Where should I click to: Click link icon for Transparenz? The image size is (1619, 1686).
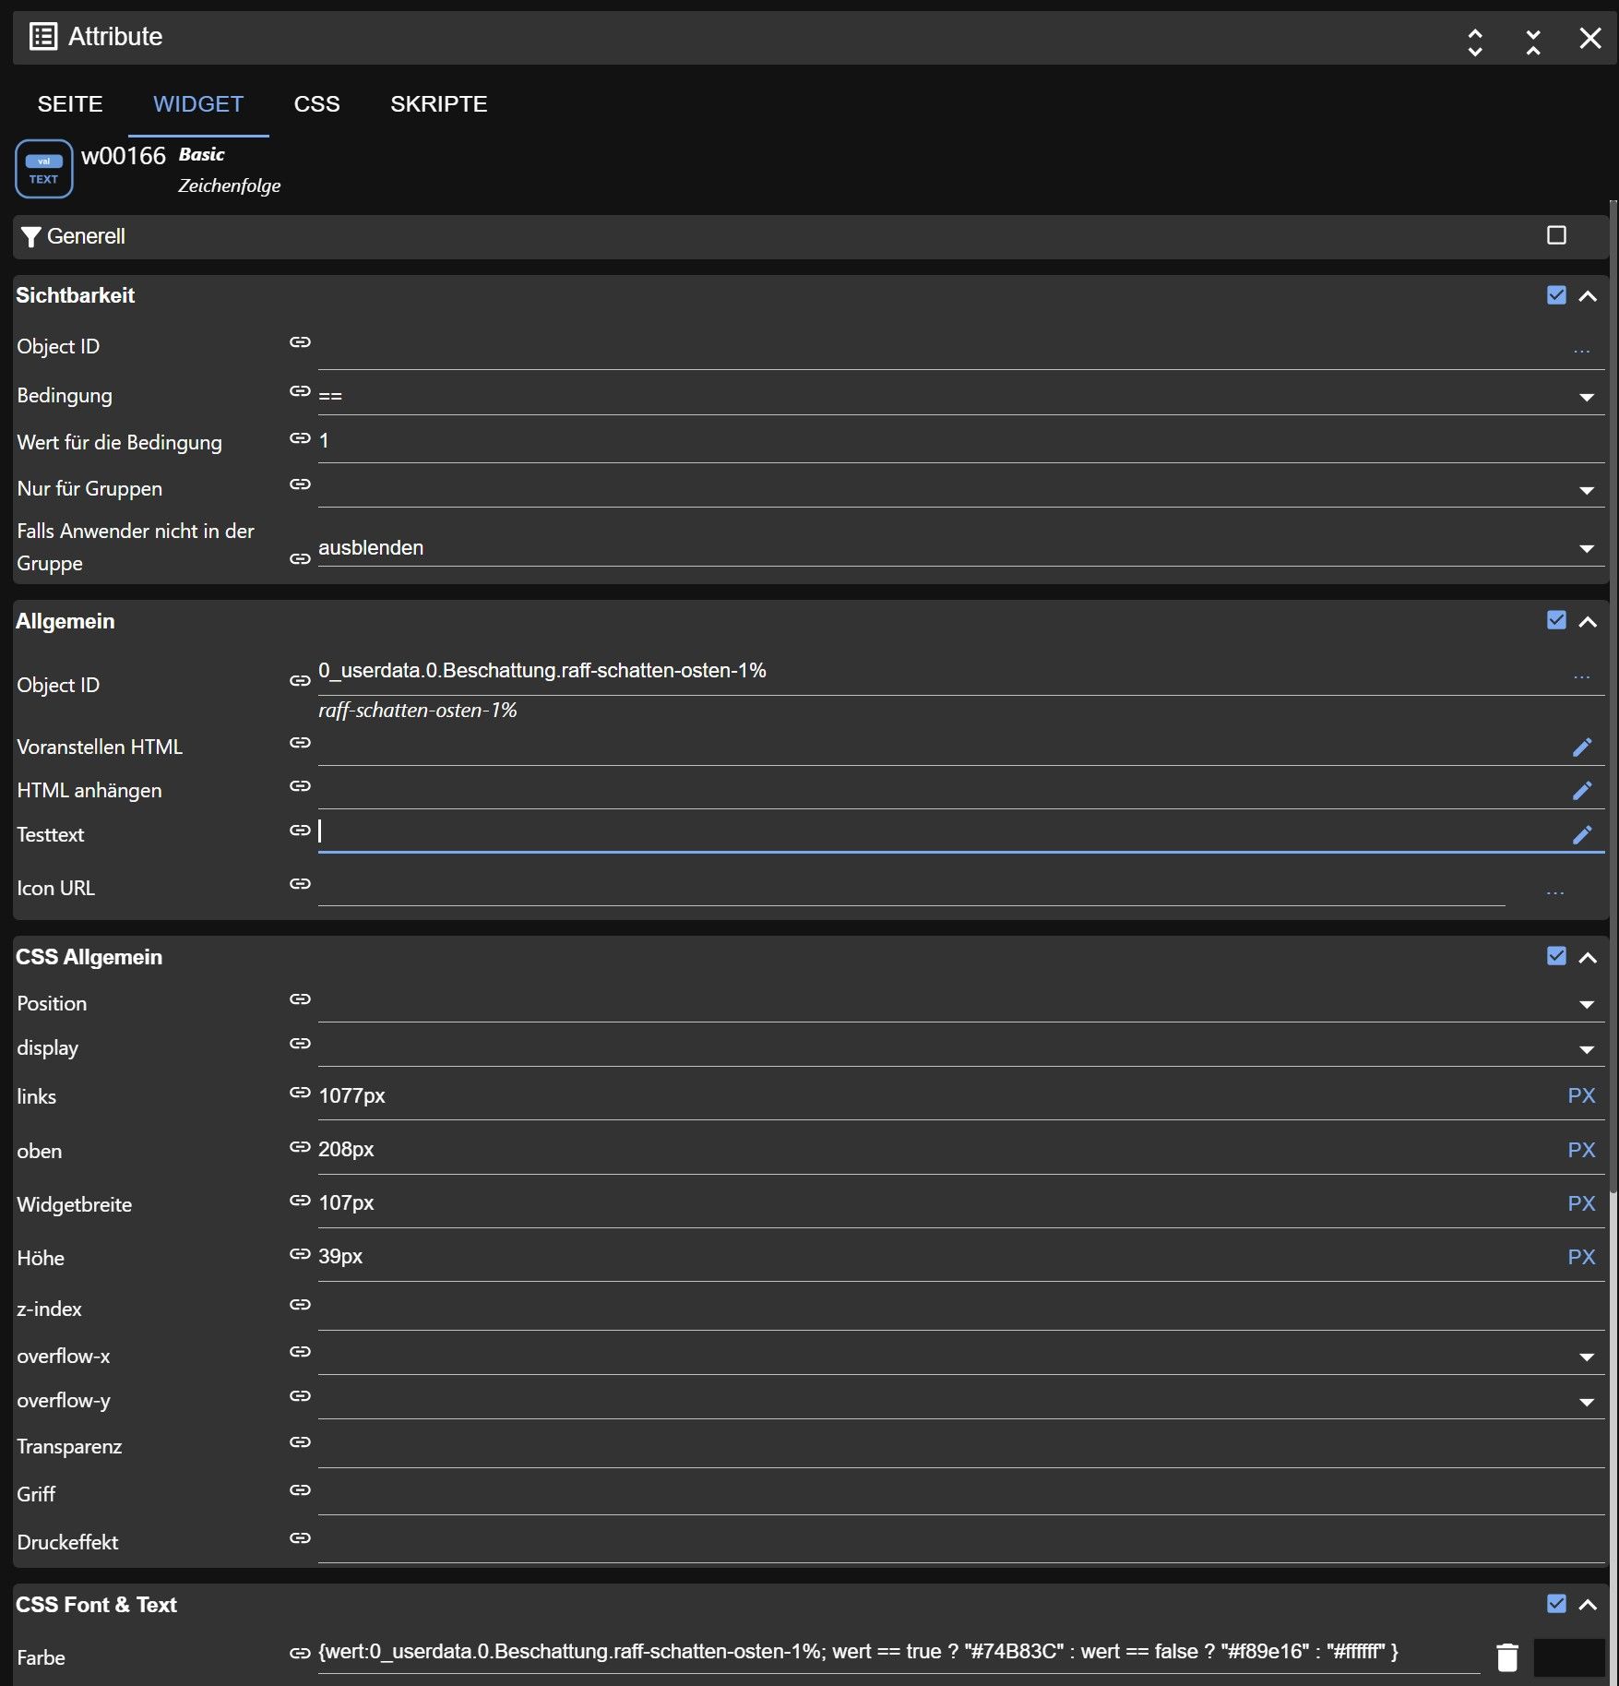tap(300, 1442)
